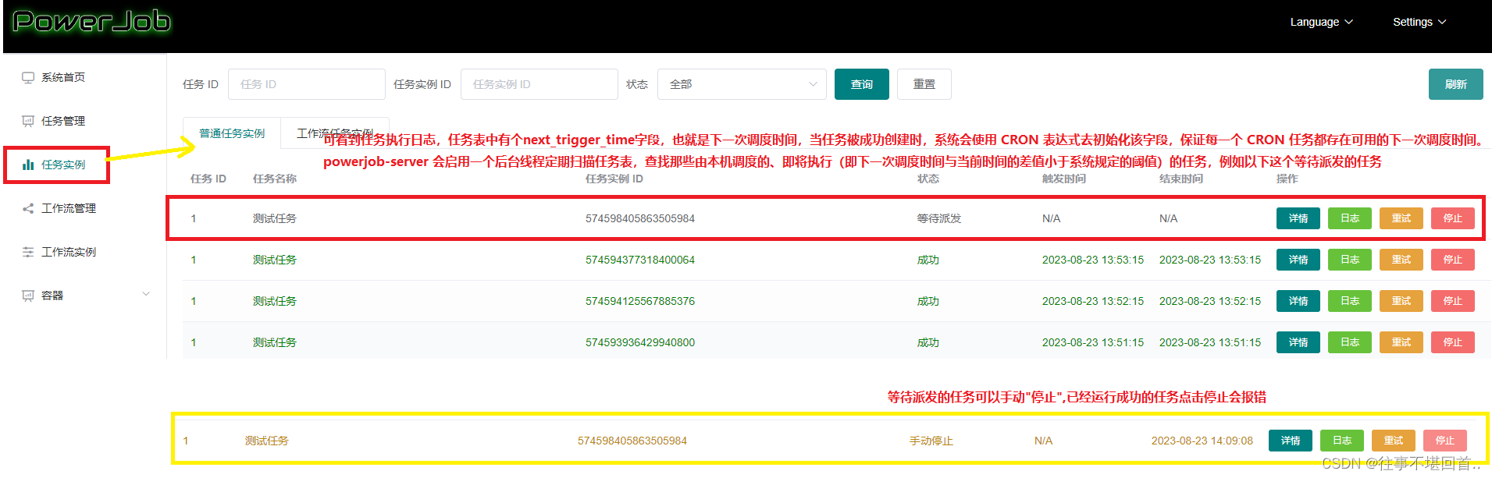Click the 触发时间 column header
This screenshot has height=478, width=1492.
coord(1064,179)
